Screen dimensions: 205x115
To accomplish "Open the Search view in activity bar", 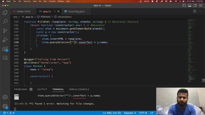I will 5,21.
